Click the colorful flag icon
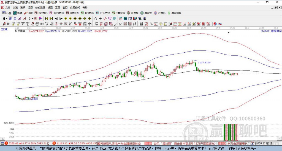This screenshot has width=282, height=151. click(x=41, y=19)
